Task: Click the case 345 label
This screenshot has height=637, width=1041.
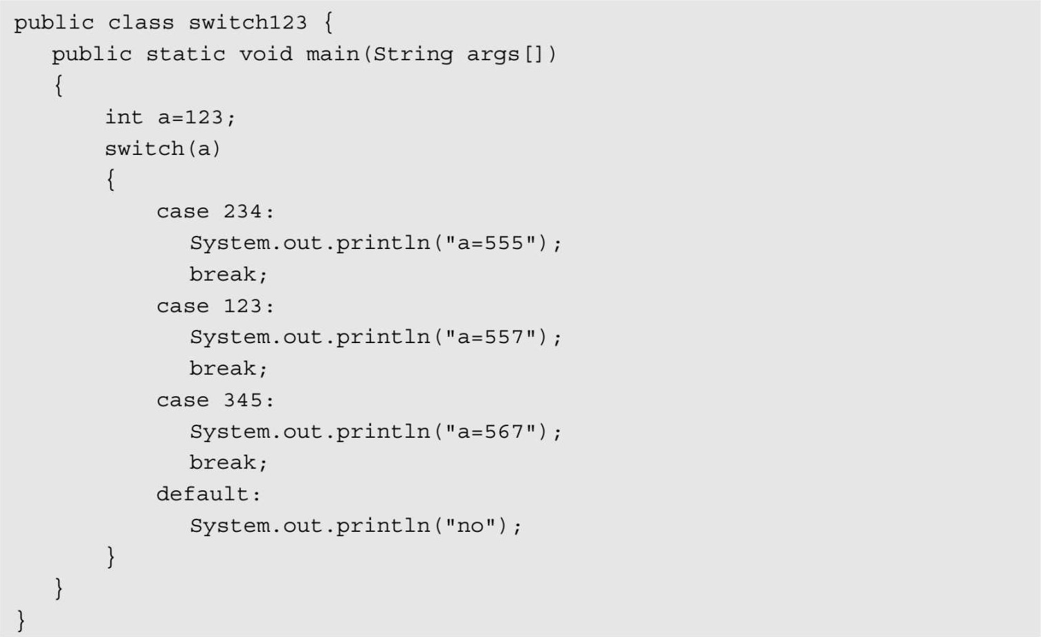Action: coord(215,400)
